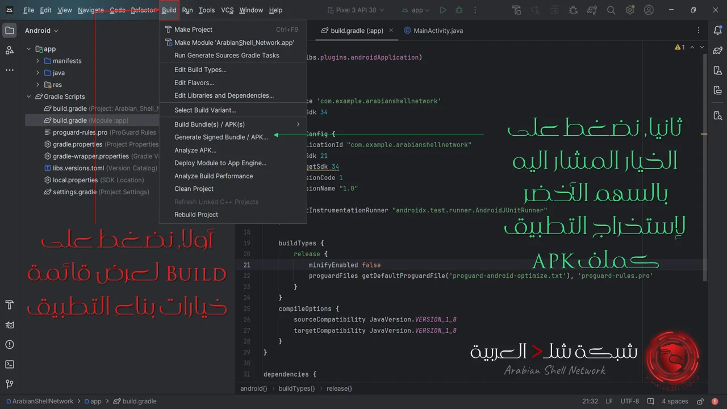Choose Clean Project
Viewport: 727px width, 409px height.
pos(233,189)
